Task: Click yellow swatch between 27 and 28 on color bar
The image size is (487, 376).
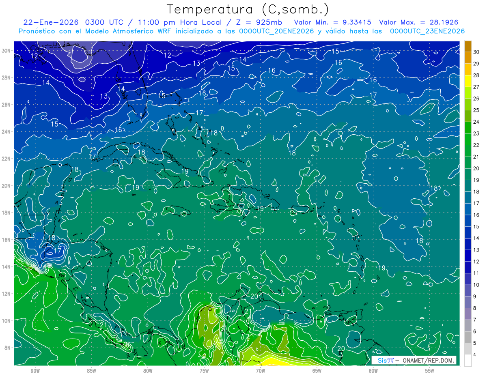Action: pyautogui.click(x=468, y=81)
